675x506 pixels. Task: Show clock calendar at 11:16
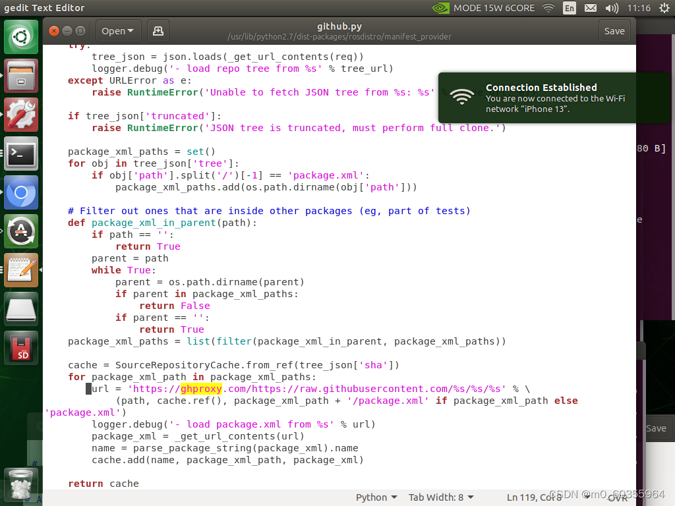coord(639,8)
